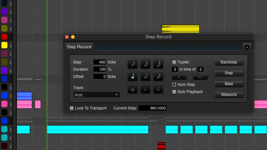
Task: Click the bright red track color swatch
Action: point(4,37)
